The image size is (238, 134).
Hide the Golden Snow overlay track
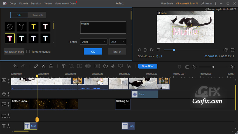(x=9, y=106)
